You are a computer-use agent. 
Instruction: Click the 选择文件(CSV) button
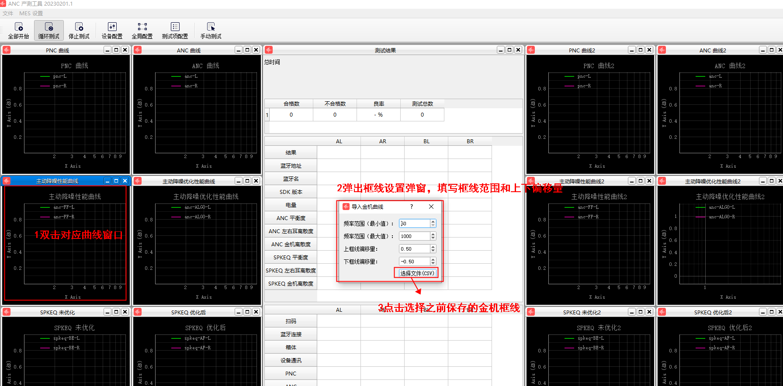[417, 273]
